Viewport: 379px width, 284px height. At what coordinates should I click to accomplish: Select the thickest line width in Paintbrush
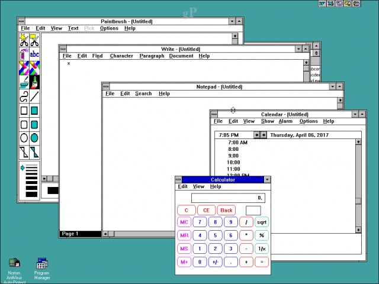pyautogui.click(x=31, y=195)
